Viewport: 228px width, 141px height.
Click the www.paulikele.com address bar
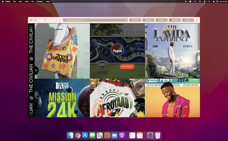pos(95,20)
